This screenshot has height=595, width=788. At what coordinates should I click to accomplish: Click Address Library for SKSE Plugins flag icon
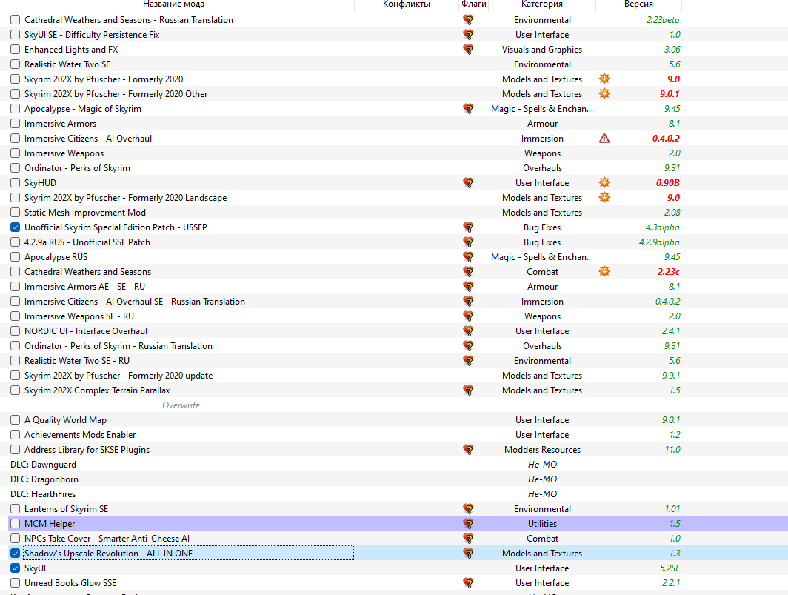tap(468, 450)
